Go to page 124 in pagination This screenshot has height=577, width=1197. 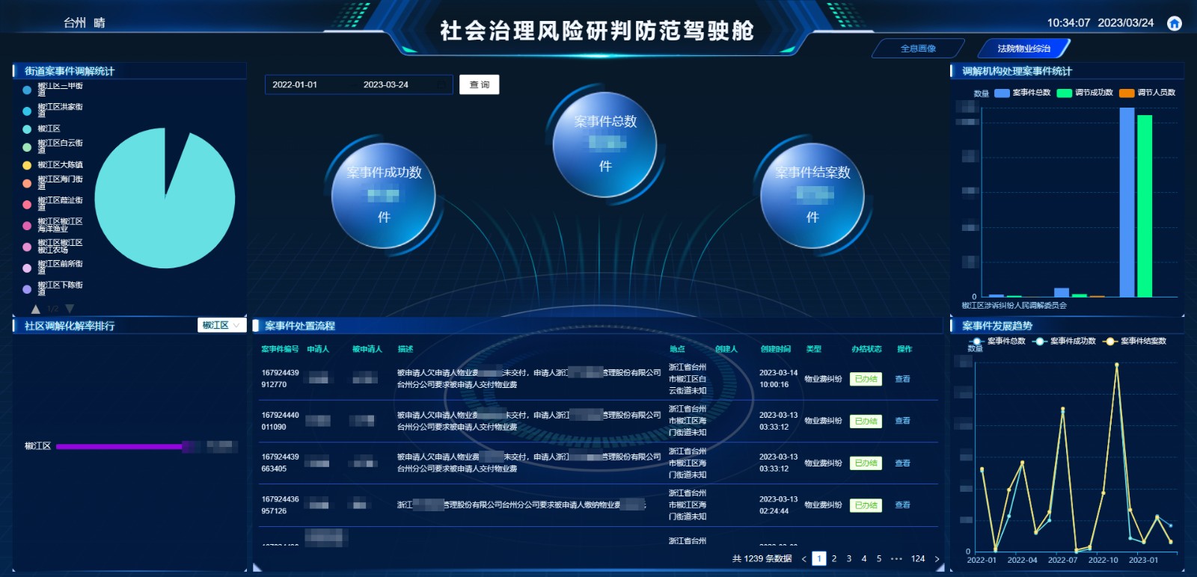pyautogui.click(x=918, y=559)
